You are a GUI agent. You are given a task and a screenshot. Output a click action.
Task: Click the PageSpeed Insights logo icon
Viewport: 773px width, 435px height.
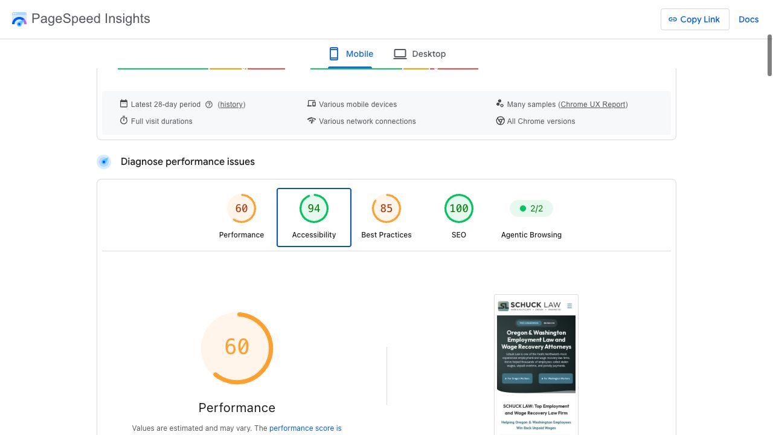tap(19, 19)
